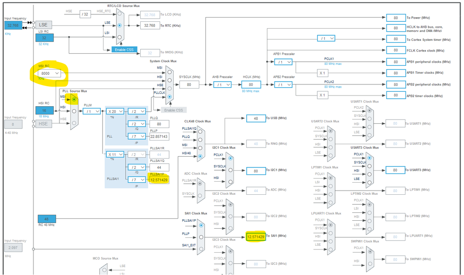Screen dimensions: 464x275
Task: Select HSI in System Clock Mux
Action: pyautogui.click(x=169, y=80)
